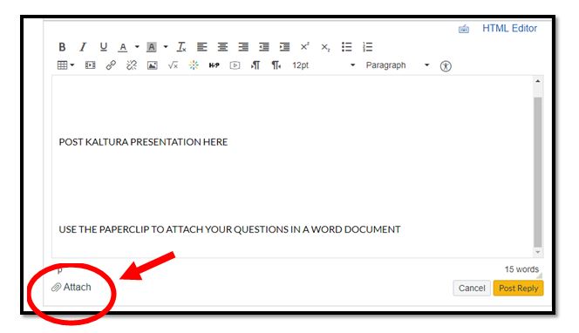
Task: Open the table insert dropdown
Action: pyautogui.click(x=65, y=65)
